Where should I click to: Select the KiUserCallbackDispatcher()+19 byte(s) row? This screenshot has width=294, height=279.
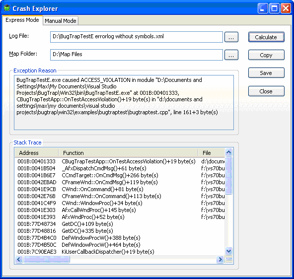120,252
